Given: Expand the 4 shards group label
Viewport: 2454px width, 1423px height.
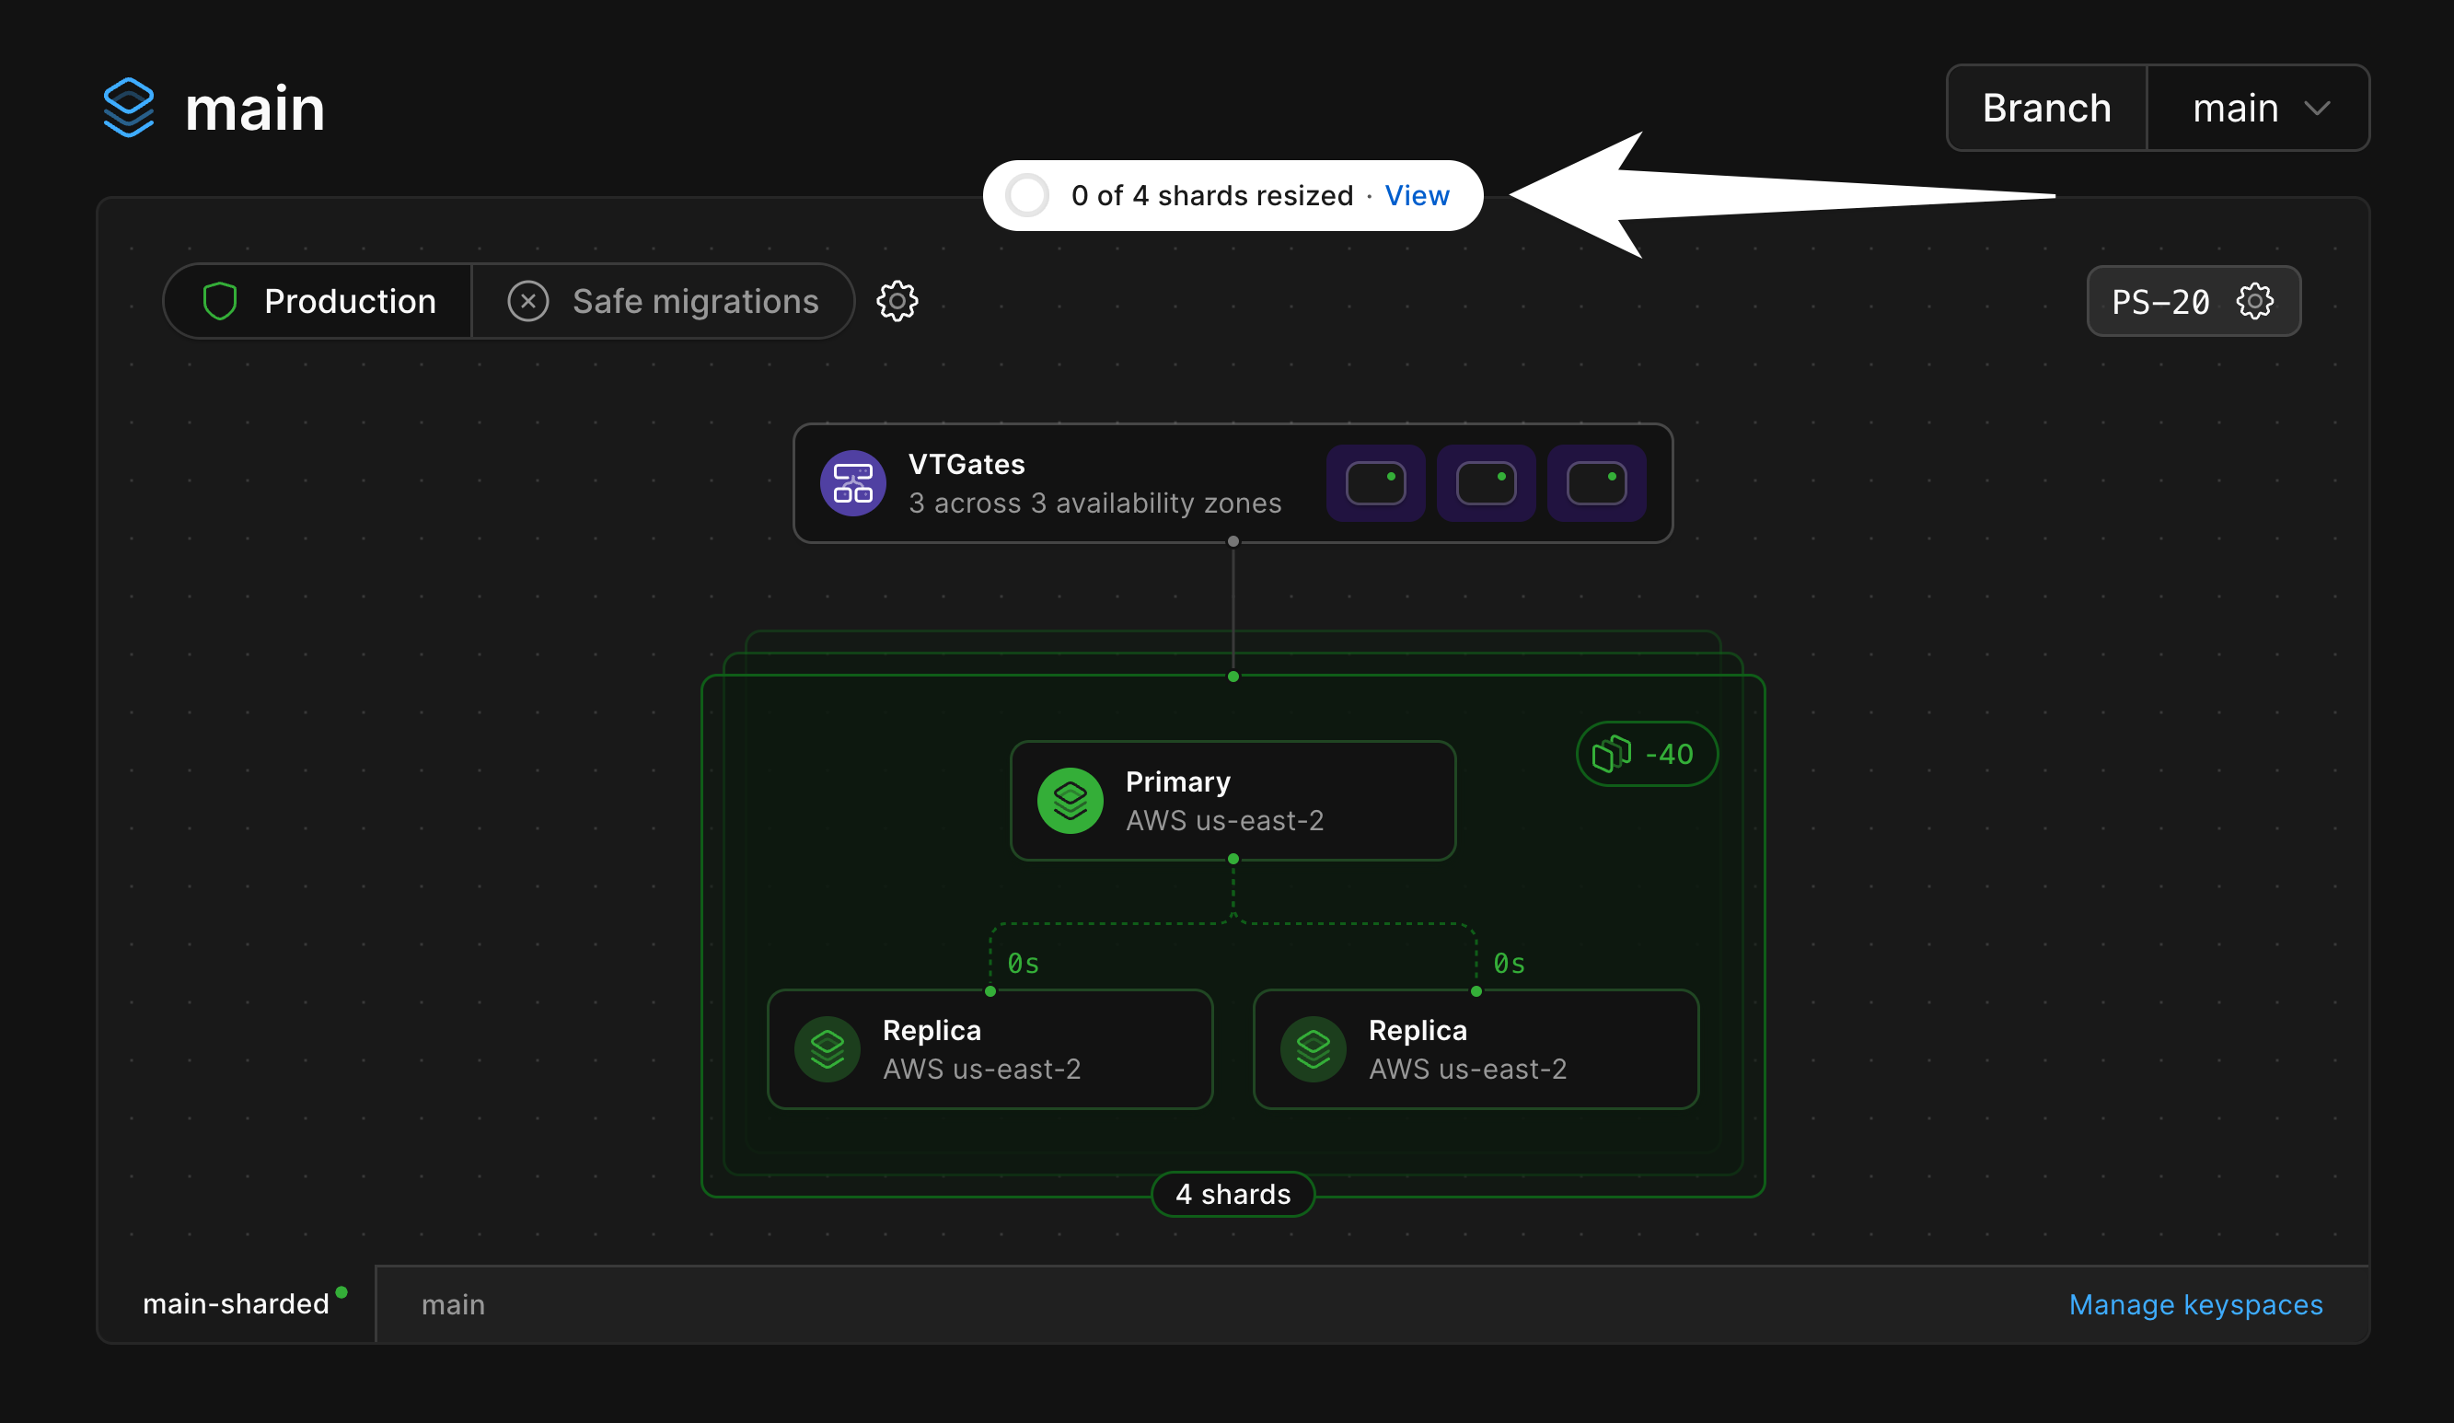Looking at the screenshot, I should coord(1232,1194).
